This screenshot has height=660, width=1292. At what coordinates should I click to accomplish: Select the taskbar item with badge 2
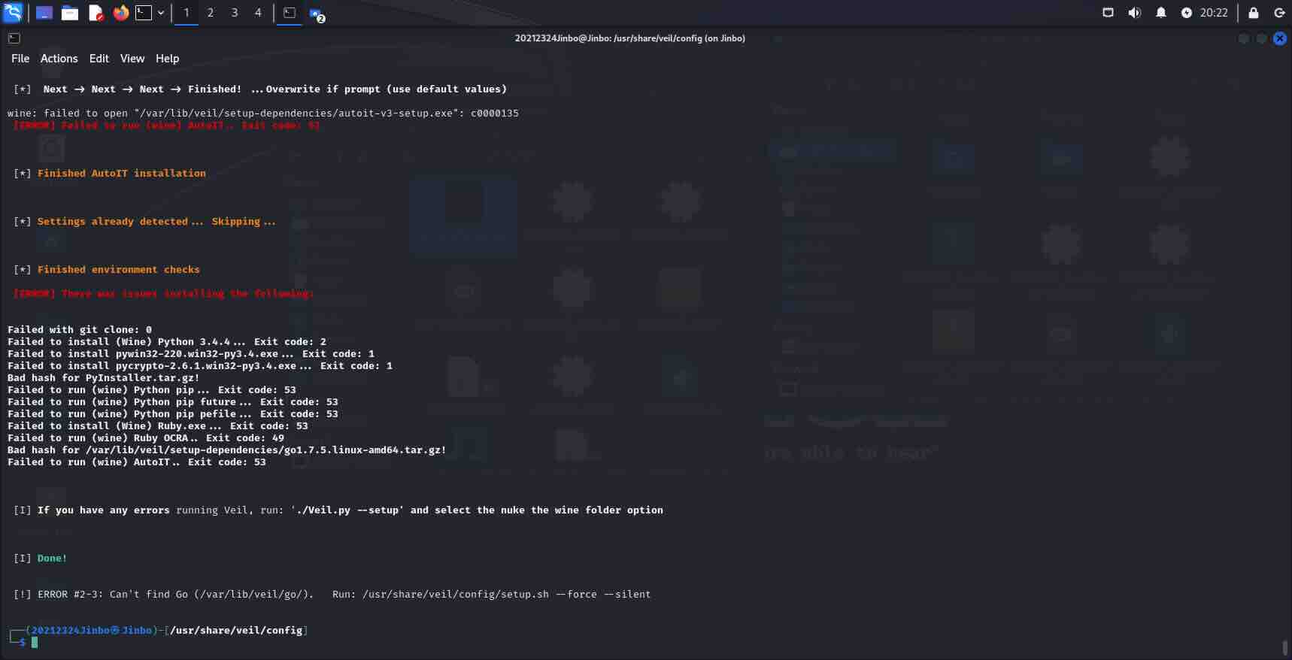[x=317, y=14]
